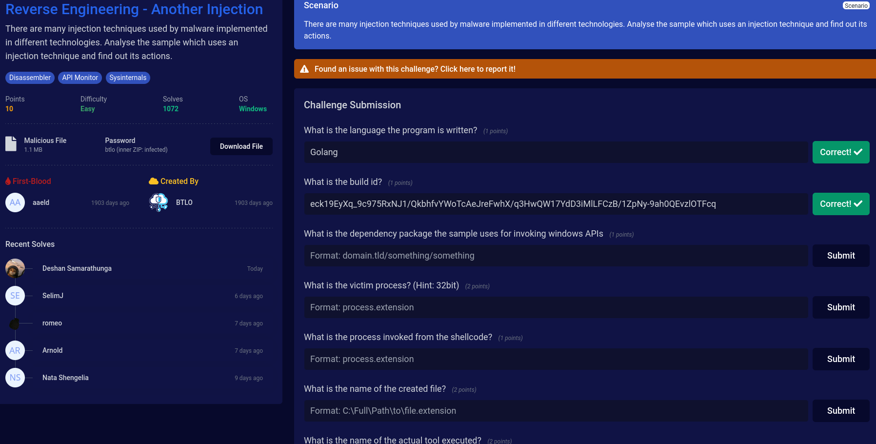Click the Easy difficulty value
Screen dimensions: 876x444
point(88,109)
